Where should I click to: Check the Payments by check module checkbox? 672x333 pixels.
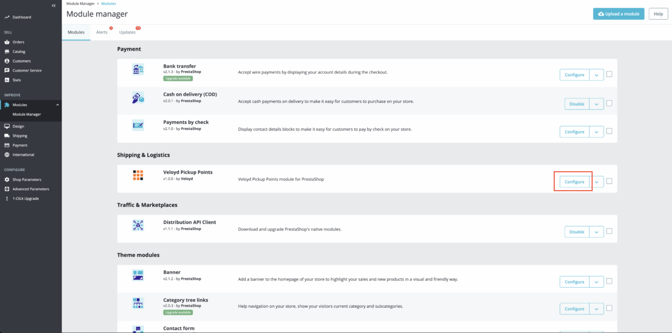coord(609,132)
